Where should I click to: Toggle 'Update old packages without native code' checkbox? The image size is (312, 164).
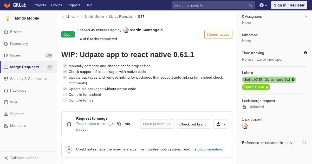point(65,89)
